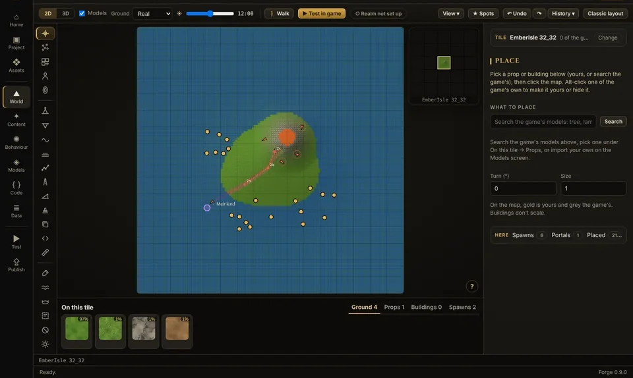This screenshot has width=633, height=378.
Task: Select the ramp slope tool
Action: (x=45, y=196)
